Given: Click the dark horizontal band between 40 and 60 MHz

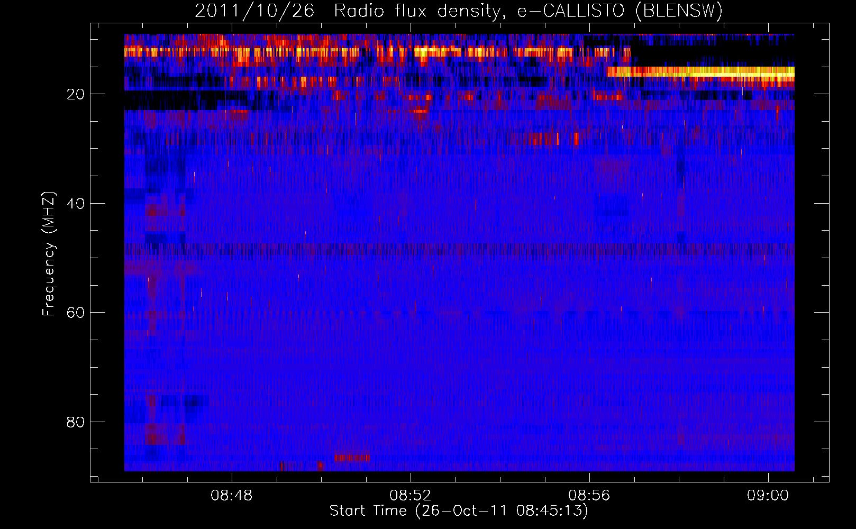Looking at the screenshot, I should [x=459, y=249].
